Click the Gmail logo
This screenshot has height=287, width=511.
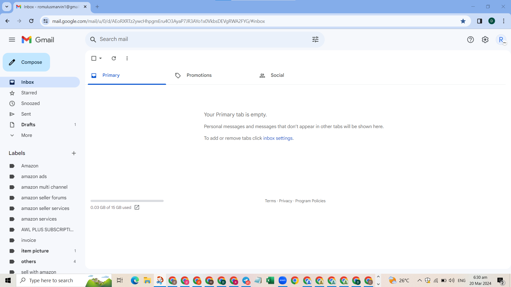click(38, 40)
